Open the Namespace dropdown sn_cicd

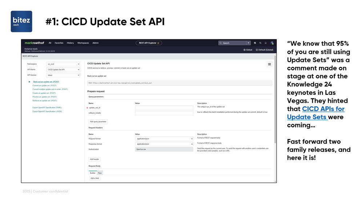pos(63,64)
